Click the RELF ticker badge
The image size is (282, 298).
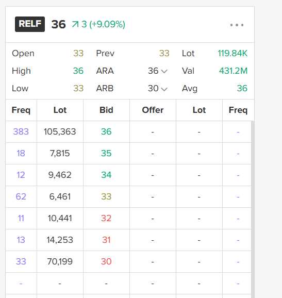click(30, 24)
